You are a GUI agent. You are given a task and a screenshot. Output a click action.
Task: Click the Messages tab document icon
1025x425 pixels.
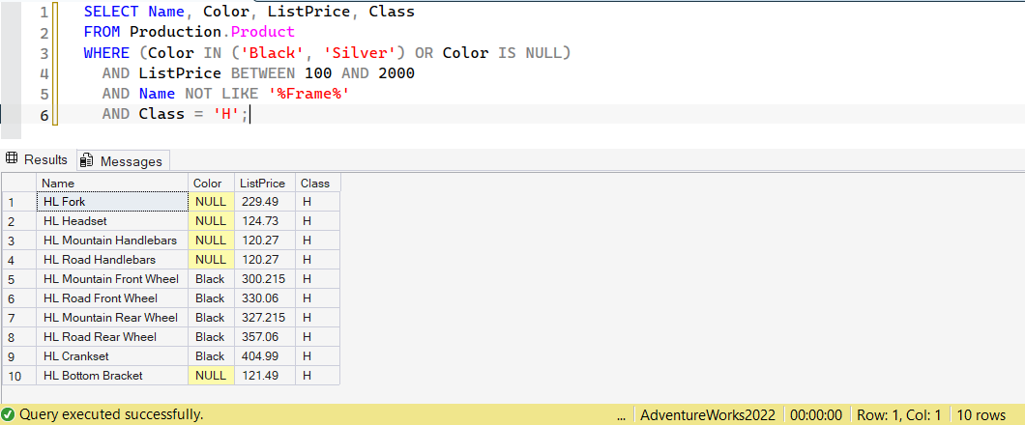tap(87, 160)
